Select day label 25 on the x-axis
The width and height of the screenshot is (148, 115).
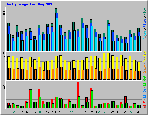pyautogui.click(x=113, y=112)
